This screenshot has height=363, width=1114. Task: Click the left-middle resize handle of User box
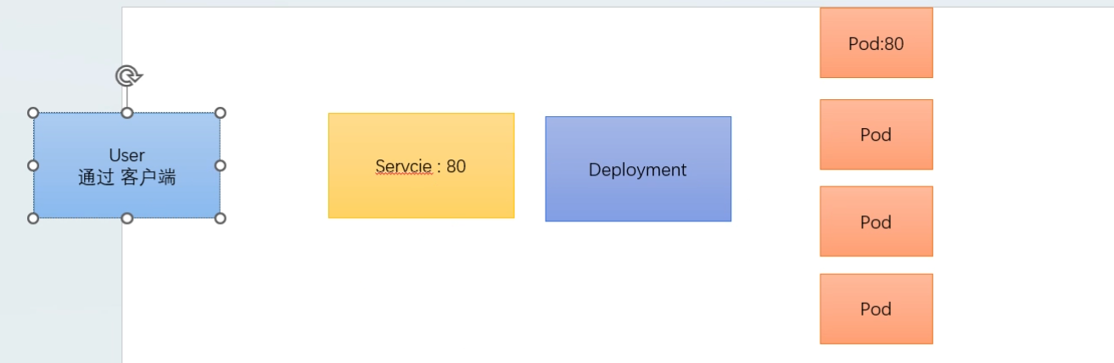tap(34, 165)
